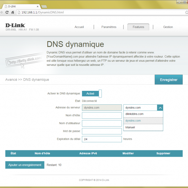Click into the Mot de passe field
This screenshot has width=188, height=188.
click(x=102, y=131)
